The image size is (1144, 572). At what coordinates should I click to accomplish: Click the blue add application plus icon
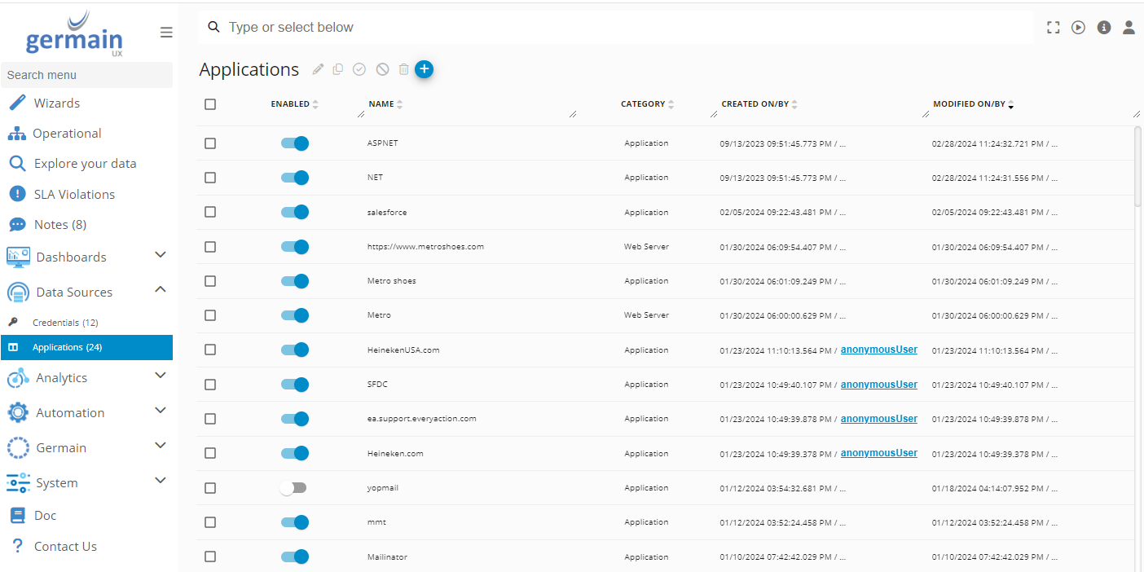pyautogui.click(x=424, y=69)
